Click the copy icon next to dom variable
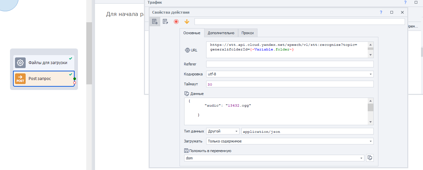Image resolution: width=423 pixels, height=170 pixels. click(x=369, y=158)
